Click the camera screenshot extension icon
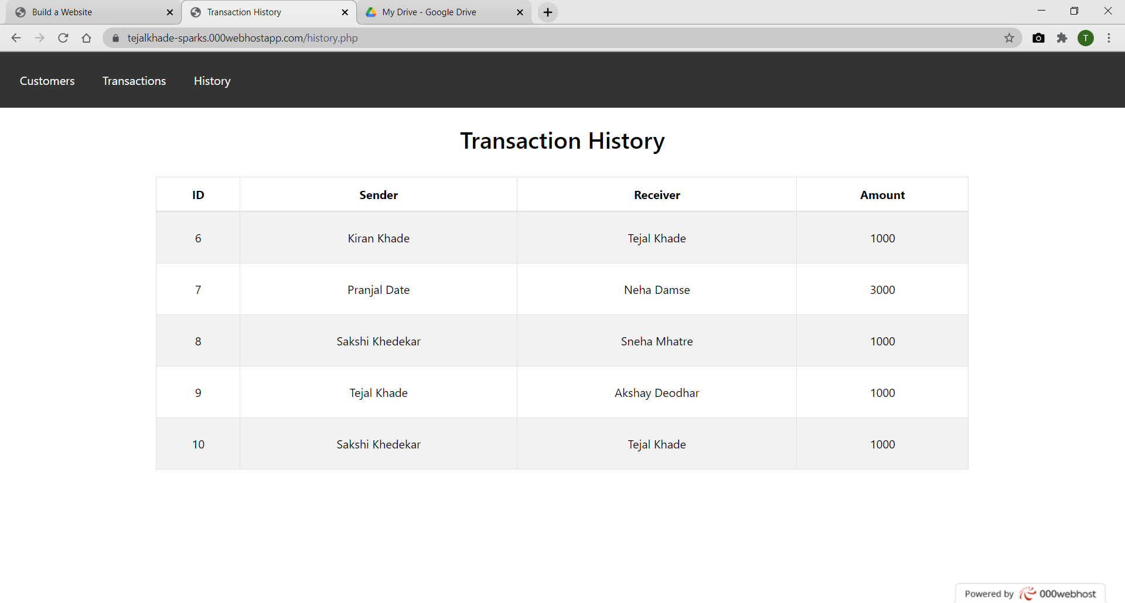1125x603 pixels. (x=1039, y=37)
